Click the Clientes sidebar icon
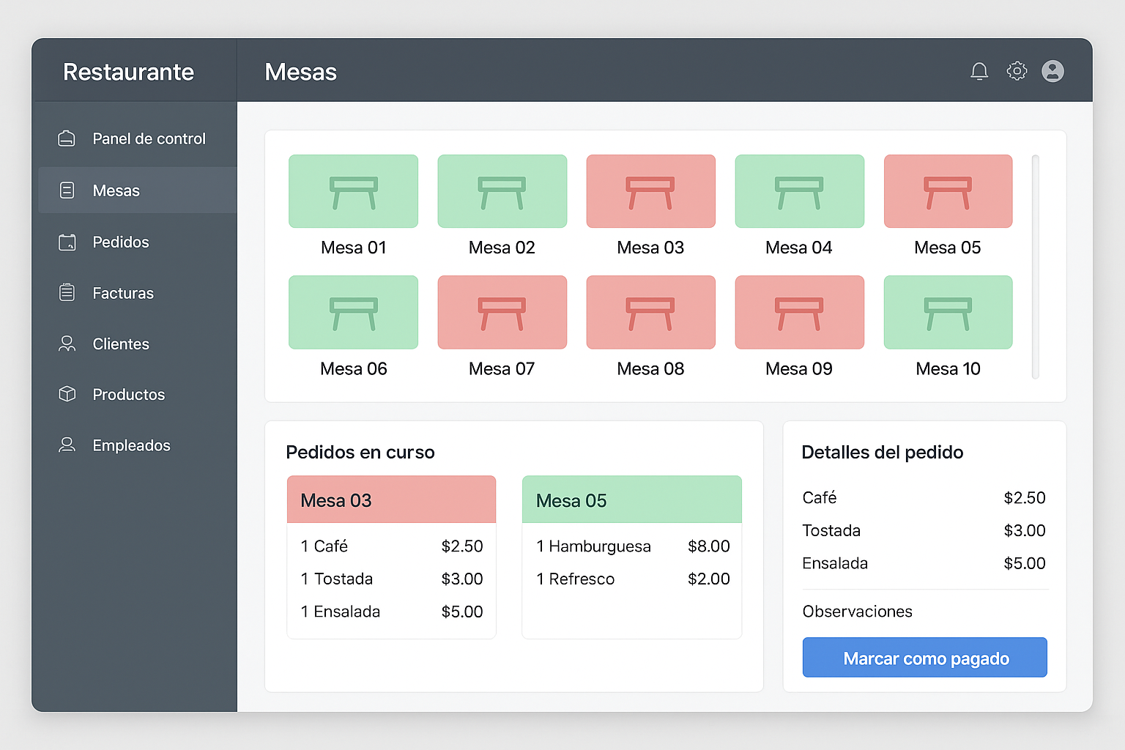 [x=67, y=344]
